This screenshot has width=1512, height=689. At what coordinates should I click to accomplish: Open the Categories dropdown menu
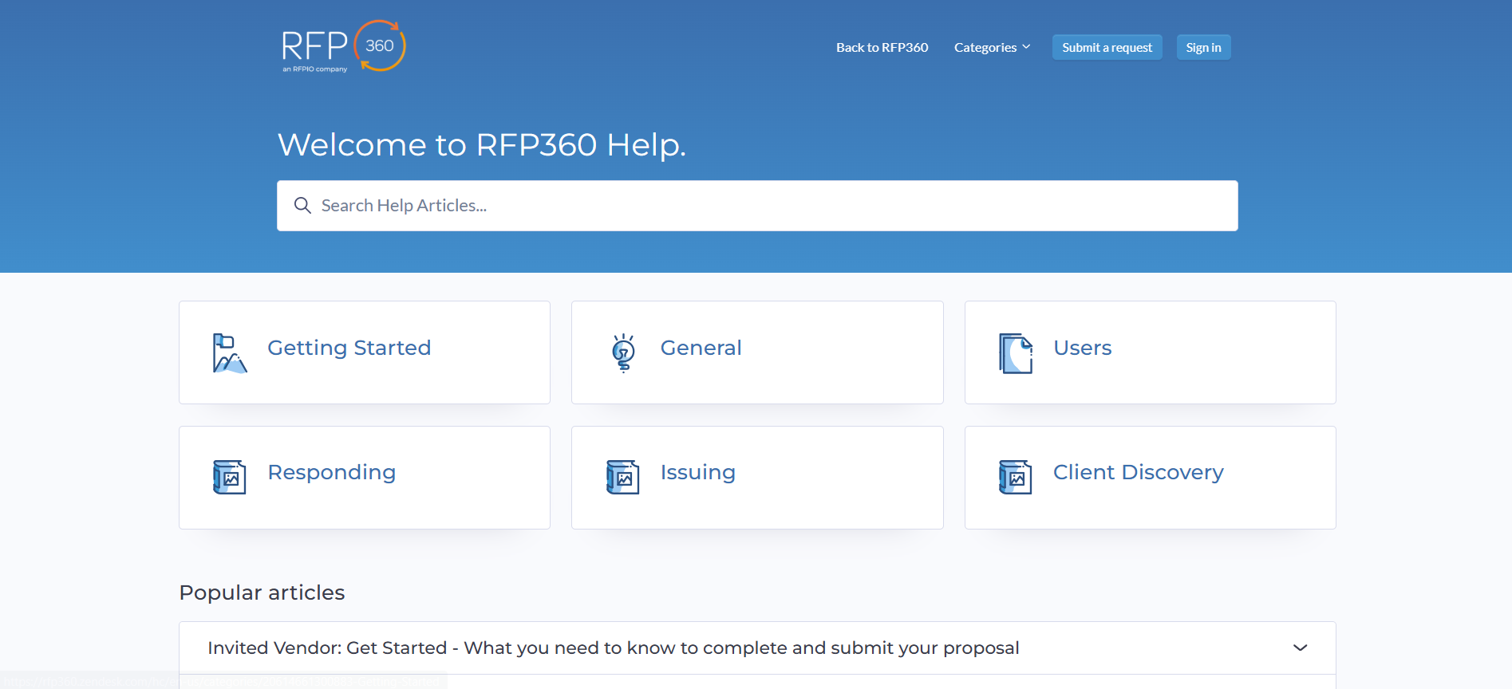[x=992, y=48]
